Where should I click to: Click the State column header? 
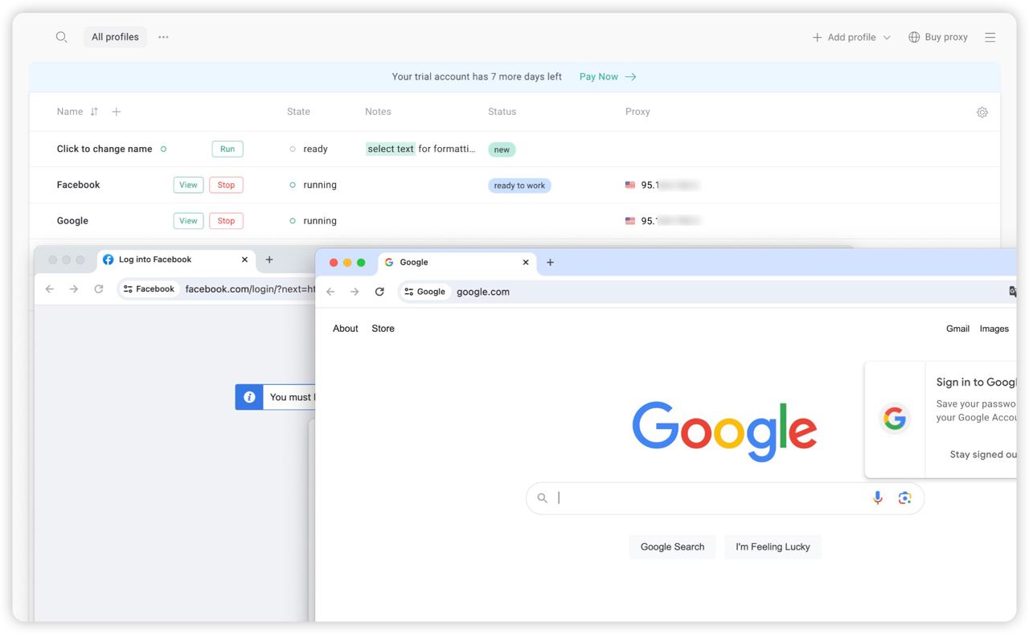298,112
